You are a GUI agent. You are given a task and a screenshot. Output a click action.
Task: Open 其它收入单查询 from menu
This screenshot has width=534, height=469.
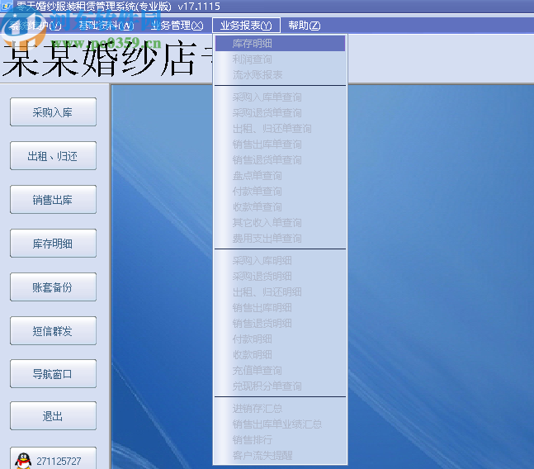tap(280, 223)
